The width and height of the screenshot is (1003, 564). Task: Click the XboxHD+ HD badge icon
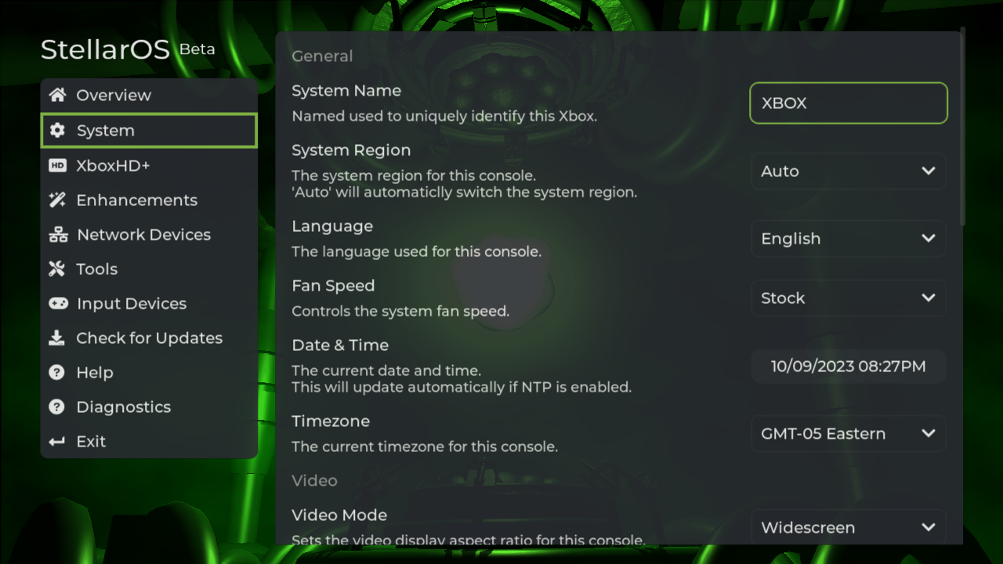pyautogui.click(x=57, y=165)
